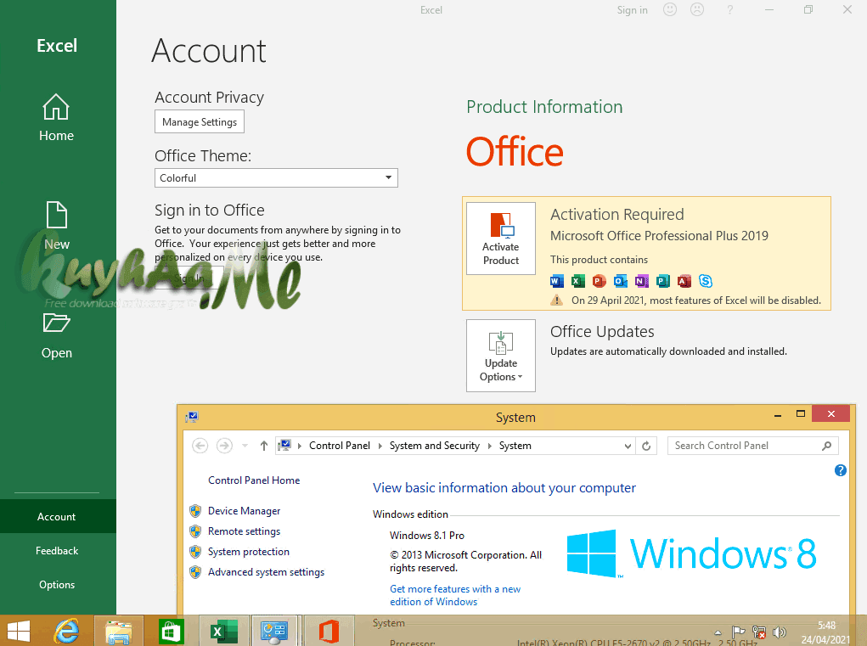867x646 pixels.
Task: Launch Internet Explorer from taskbar
Action: coord(67,631)
